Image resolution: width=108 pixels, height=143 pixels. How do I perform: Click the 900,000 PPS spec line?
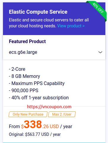(x=23, y=91)
